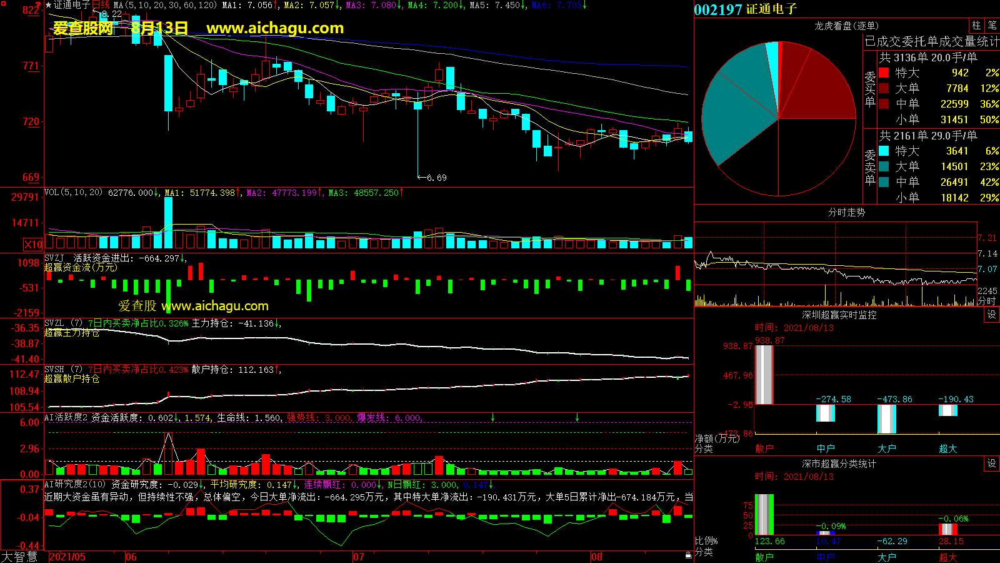This screenshot has width=1000, height=563.
Task: Click the cyan 特大 sell order swatch
Action: pos(884,151)
